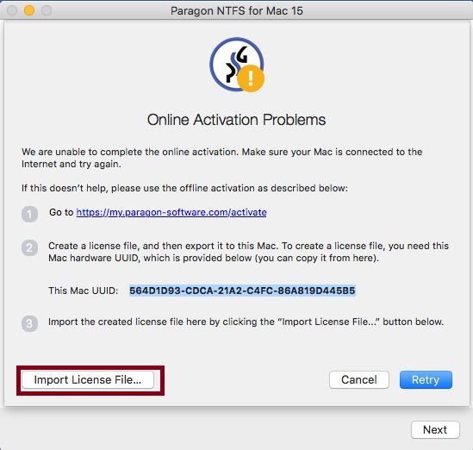This screenshot has height=450, width=473.
Task: Click the Paragon NTFS for Mac 15 title
Action: click(x=236, y=11)
